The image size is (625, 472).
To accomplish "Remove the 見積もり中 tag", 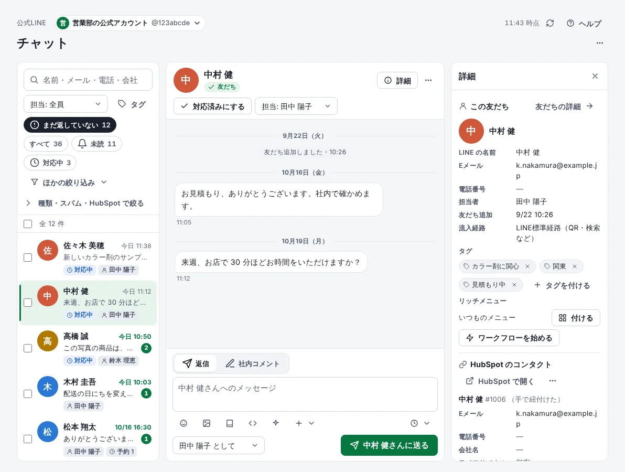I will point(514,285).
